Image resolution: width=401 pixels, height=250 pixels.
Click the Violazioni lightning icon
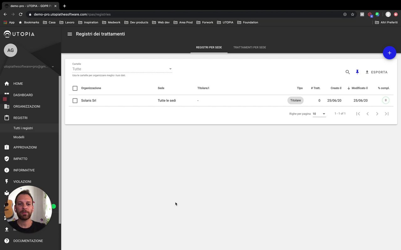[x=7, y=182]
